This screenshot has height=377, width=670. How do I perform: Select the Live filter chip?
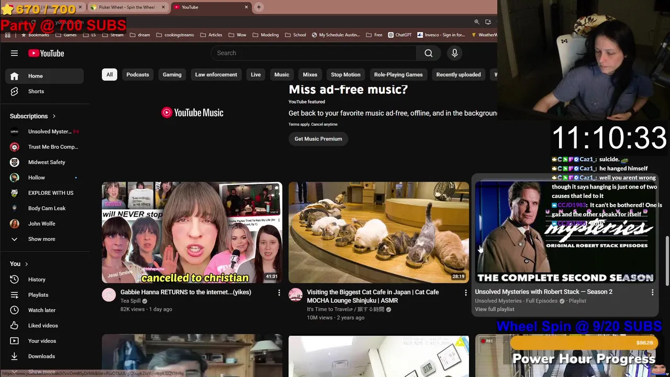point(255,74)
